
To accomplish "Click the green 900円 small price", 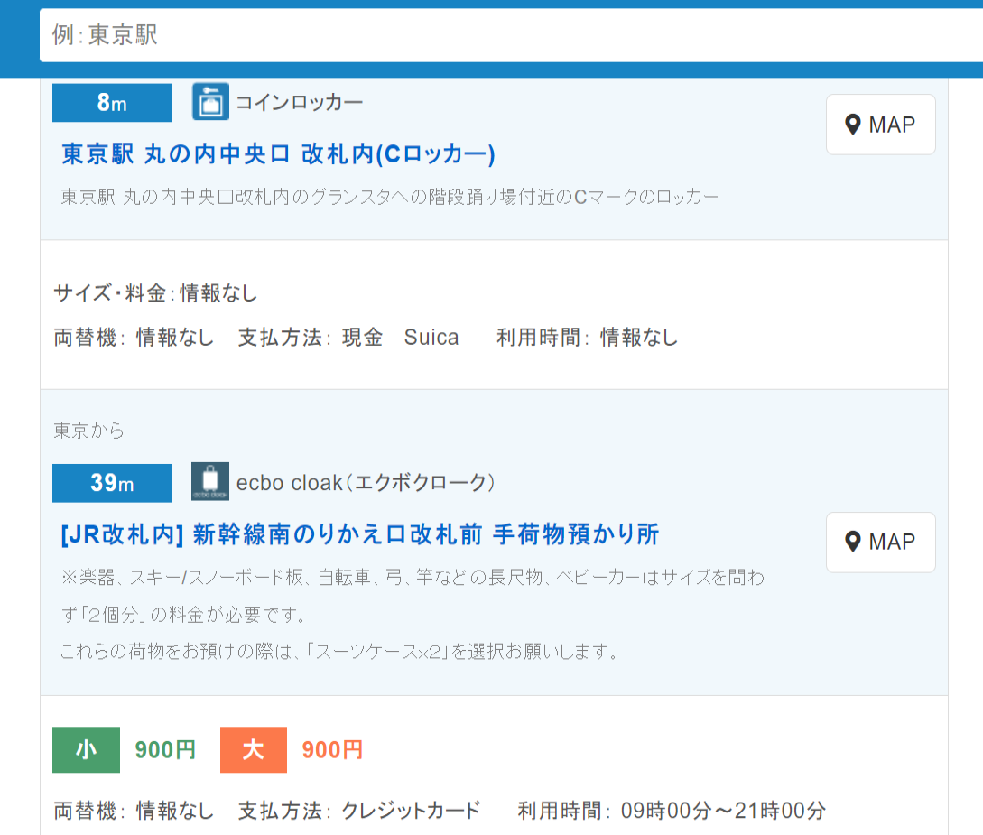I will pos(165,750).
